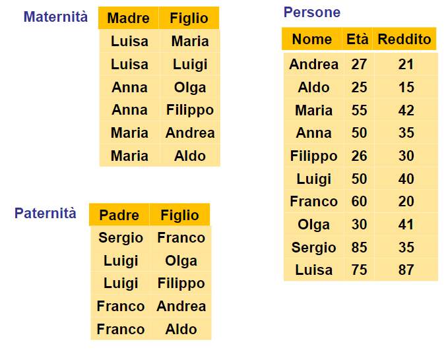Select Filippo in the Maternità Figlio column
Viewport: 446px width, 352px height.
[x=190, y=110]
